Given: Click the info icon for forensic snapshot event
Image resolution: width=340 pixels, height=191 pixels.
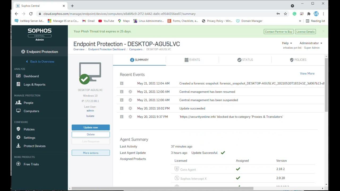Looking at the screenshot, I should point(122,83).
